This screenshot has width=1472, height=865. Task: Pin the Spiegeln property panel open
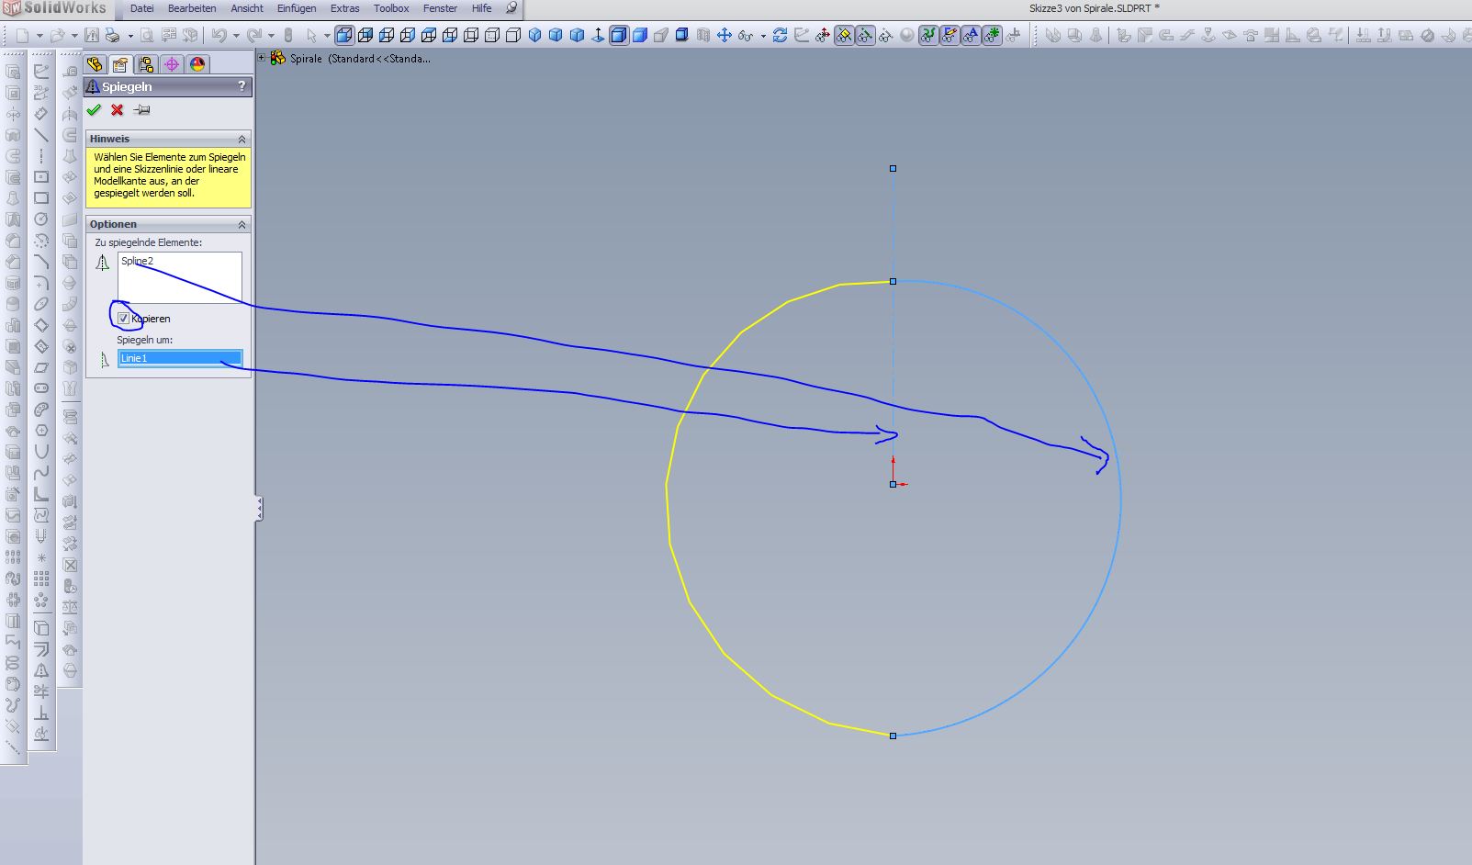point(141,110)
